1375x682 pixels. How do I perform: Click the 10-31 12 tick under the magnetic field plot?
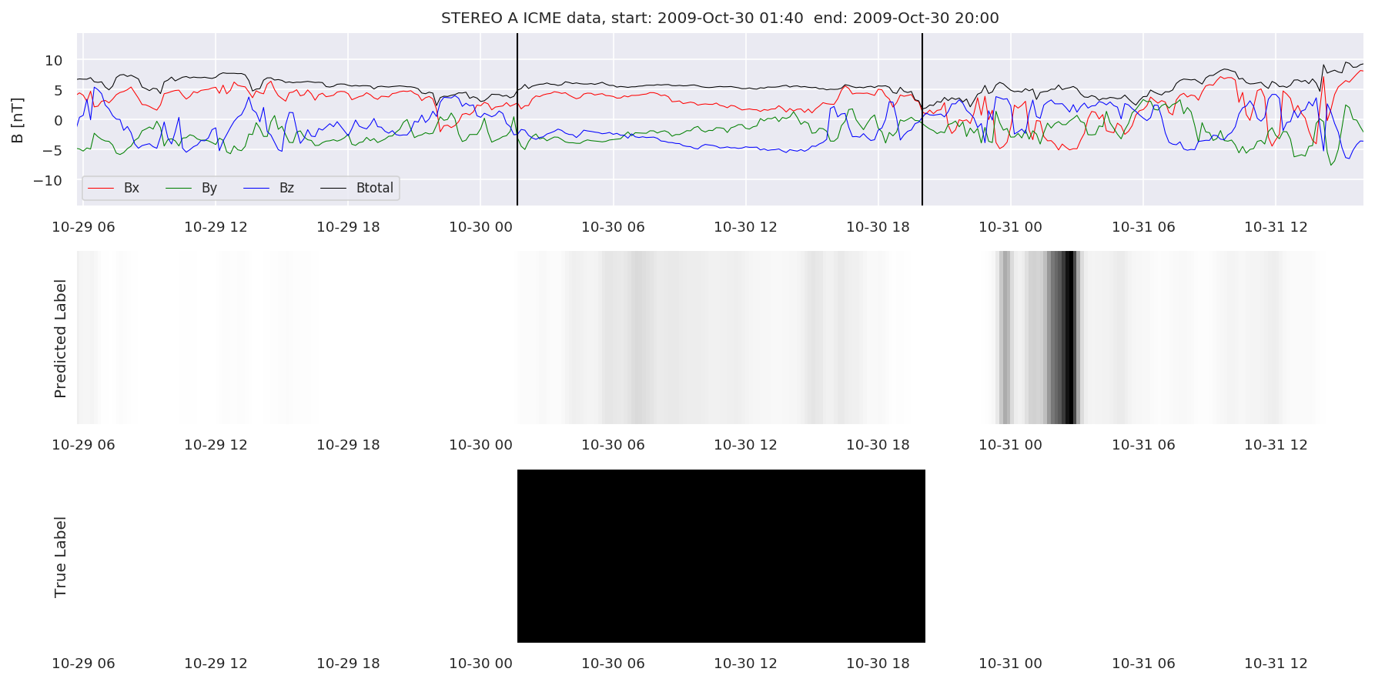[x=1276, y=227]
